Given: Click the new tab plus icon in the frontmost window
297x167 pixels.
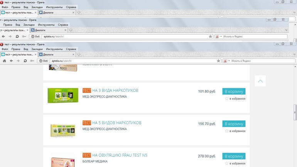Looking at the screenshot, I should click(x=79, y=55).
